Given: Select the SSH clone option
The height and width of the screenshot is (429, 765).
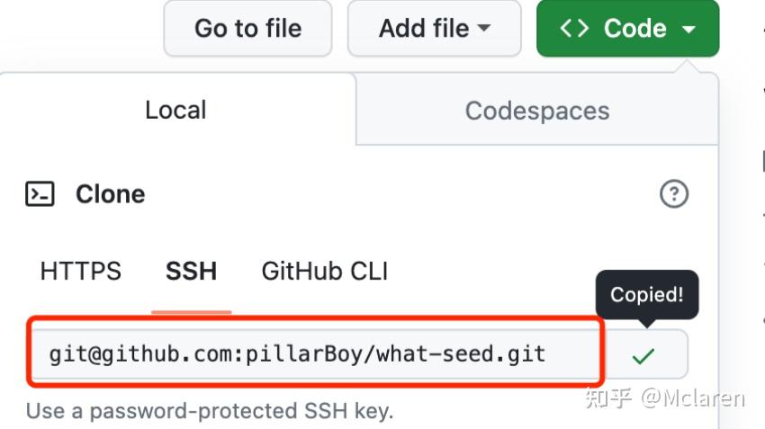Looking at the screenshot, I should 191,271.
